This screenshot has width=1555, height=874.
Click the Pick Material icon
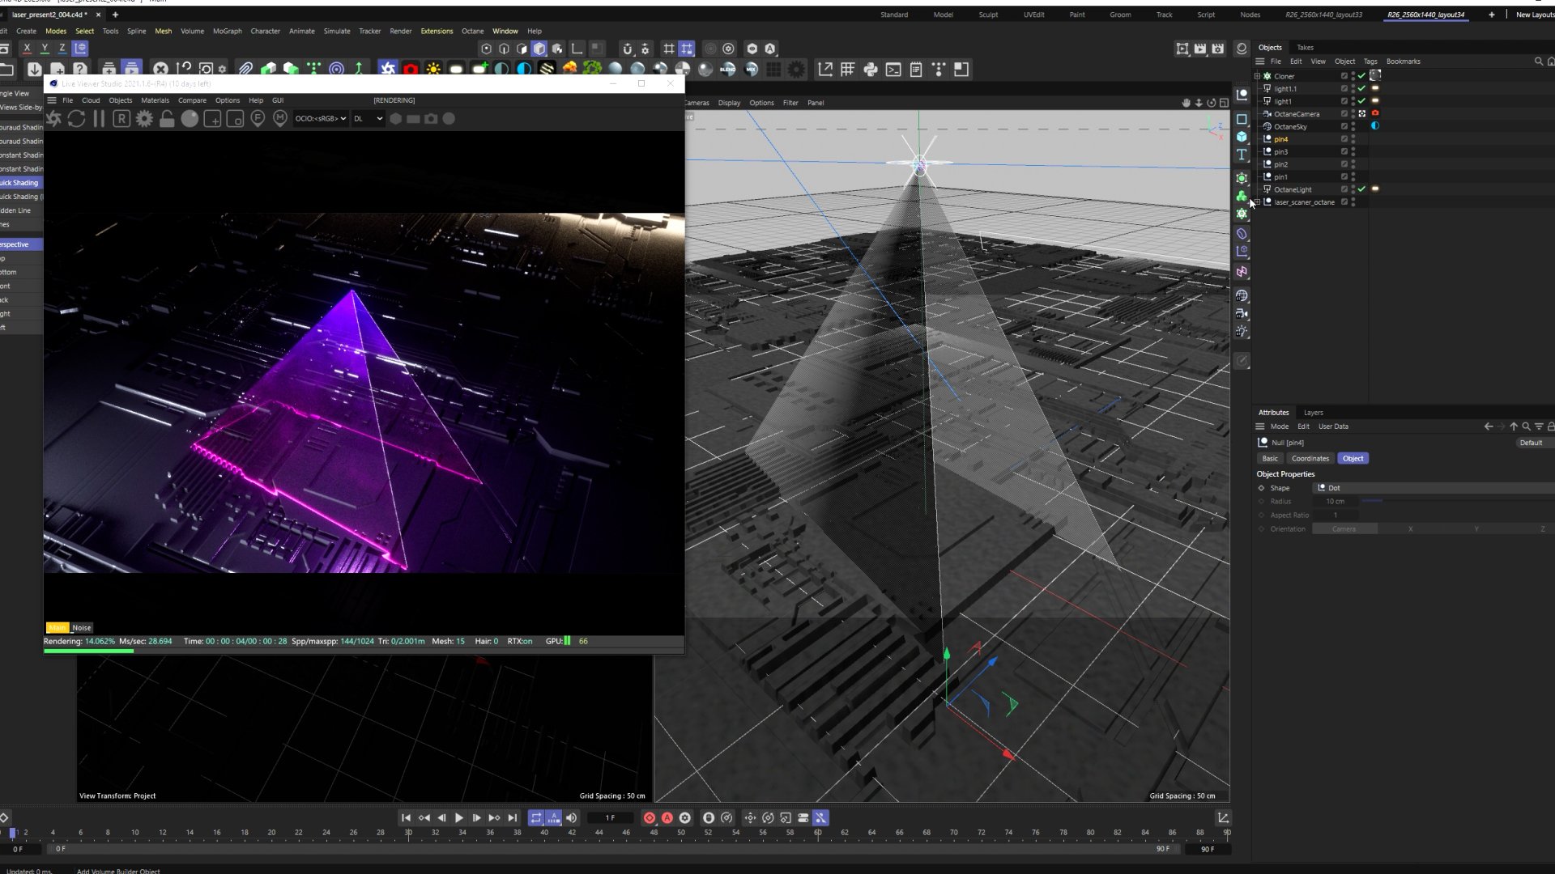pyautogui.click(x=280, y=119)
